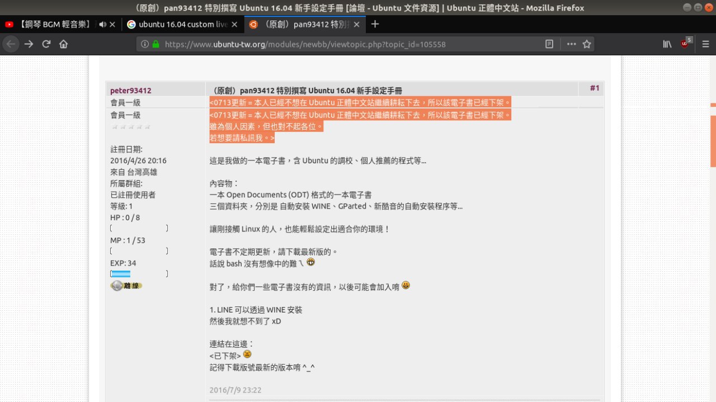Image resolution: width=716 pixels, height=402 pixels.
Task: Click the 註冊日期 registration date label
Action: [x=126, y=149]
